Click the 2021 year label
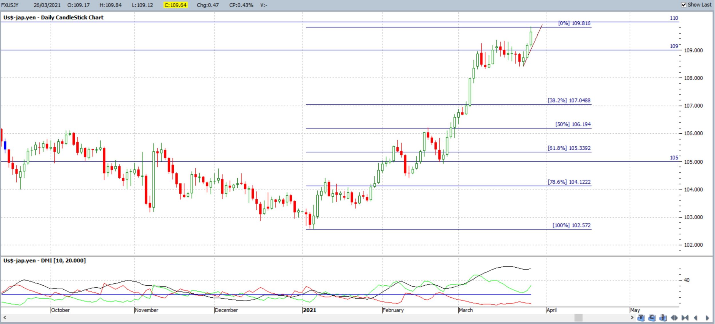This screenshot has height=324, width=715. pos(309,310)
